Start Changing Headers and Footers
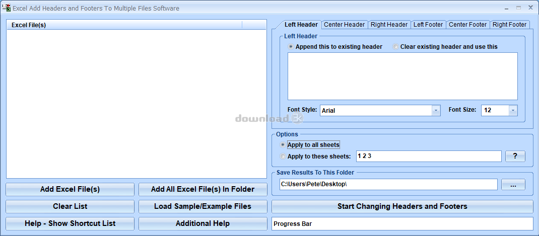 click(402, 206)
